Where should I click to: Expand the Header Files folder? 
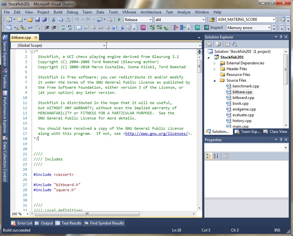[214, 69]
